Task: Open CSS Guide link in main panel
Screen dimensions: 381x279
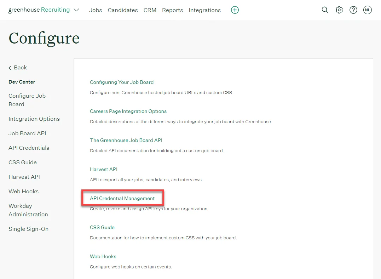Action: coord(102,227)
